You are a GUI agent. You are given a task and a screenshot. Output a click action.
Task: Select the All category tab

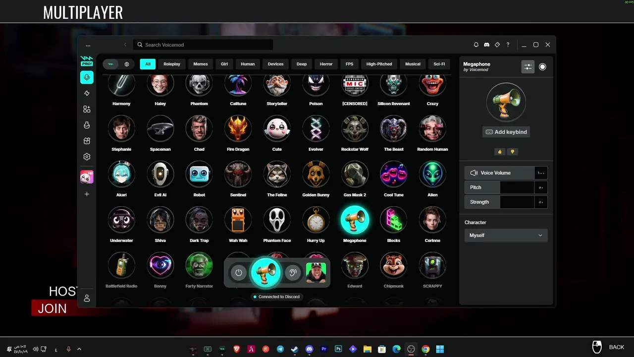[x=148, y=64]
